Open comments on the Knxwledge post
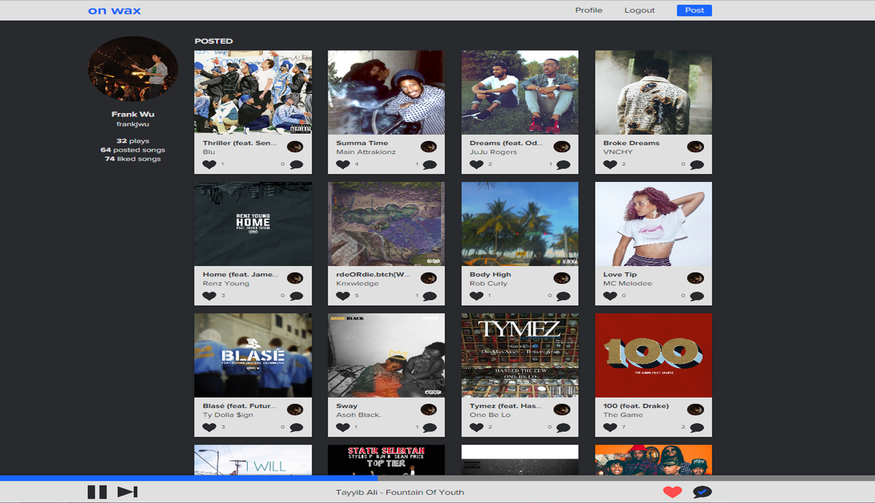Image resolution: width=875 pixels, height=503 pixels. (430, 296)
